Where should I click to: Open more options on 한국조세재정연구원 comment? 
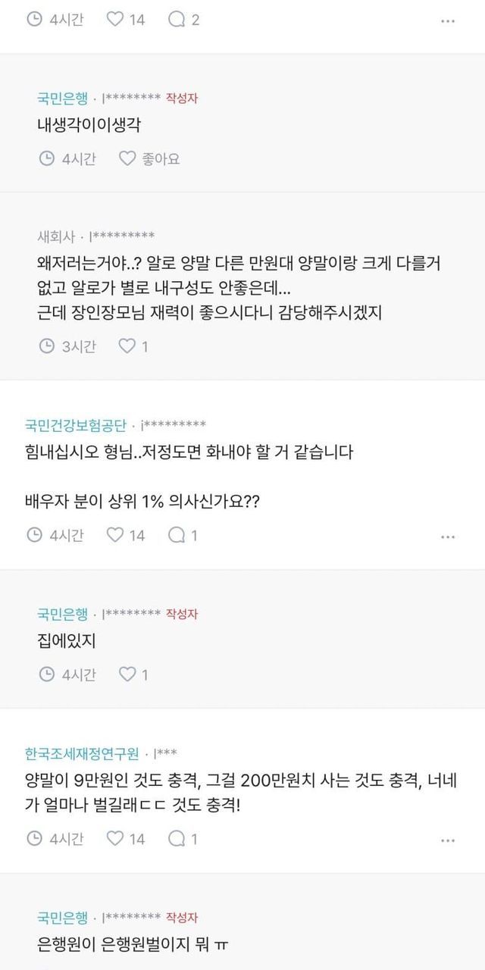(x=448, y=840)
